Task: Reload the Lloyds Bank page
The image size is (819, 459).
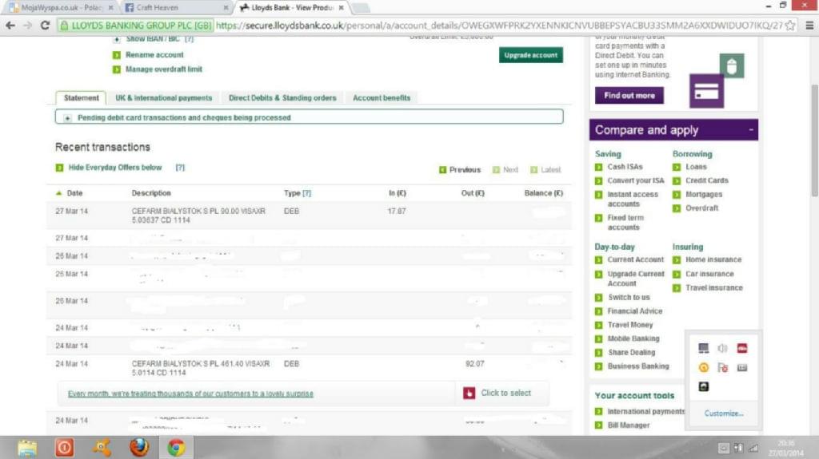Action: pos(46,25)
